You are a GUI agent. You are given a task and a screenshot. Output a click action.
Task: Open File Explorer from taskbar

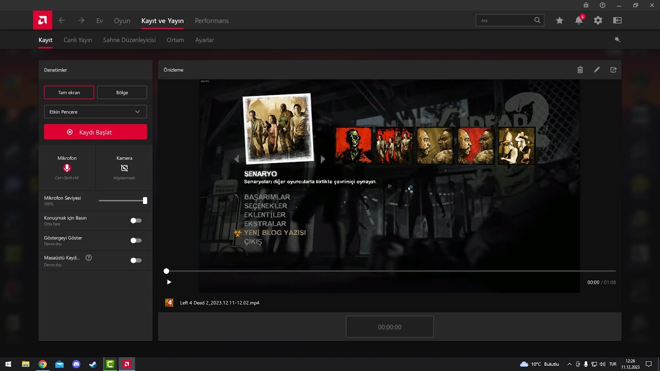(25, 364)
